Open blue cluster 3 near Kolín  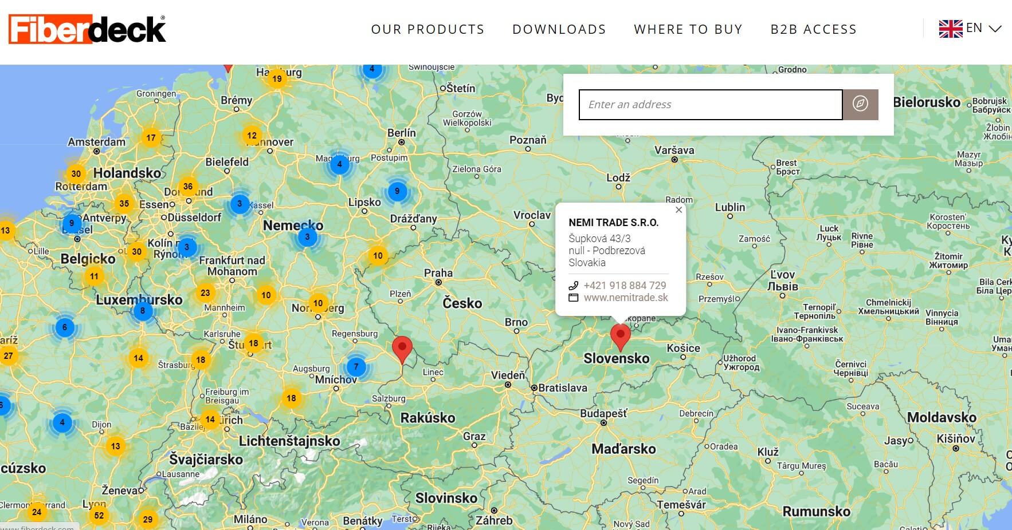(186, 247)
